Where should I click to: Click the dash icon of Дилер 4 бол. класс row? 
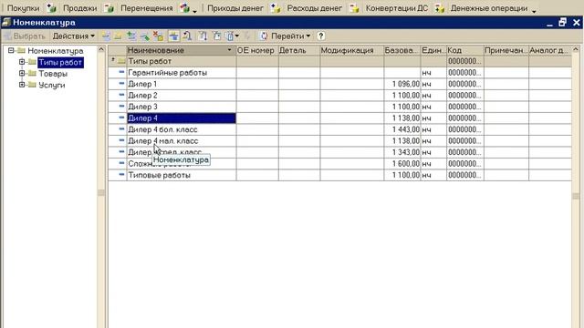121,128
